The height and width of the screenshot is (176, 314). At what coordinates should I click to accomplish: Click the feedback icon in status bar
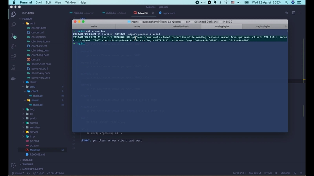(x=295, y=173)
